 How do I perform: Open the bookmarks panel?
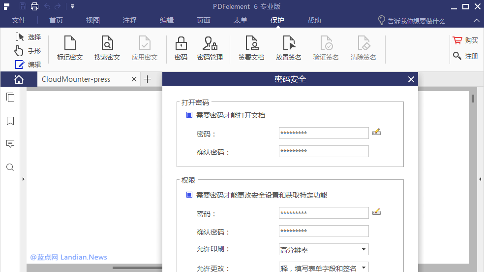point(10,121)
